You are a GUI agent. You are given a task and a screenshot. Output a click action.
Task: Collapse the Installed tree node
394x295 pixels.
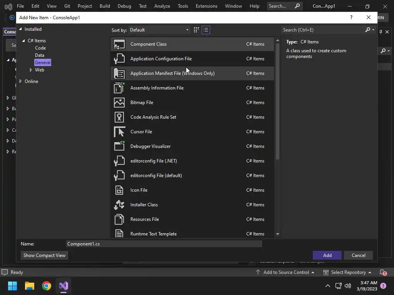coord(20,29)
